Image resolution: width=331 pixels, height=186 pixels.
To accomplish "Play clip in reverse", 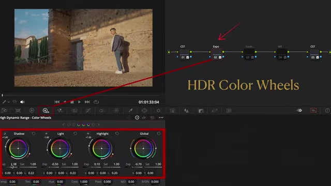I will tap(65, 102).
